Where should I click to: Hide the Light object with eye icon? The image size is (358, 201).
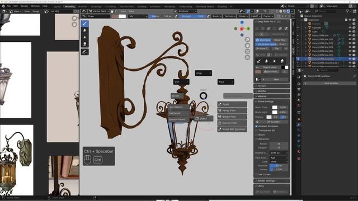[350, 31]
